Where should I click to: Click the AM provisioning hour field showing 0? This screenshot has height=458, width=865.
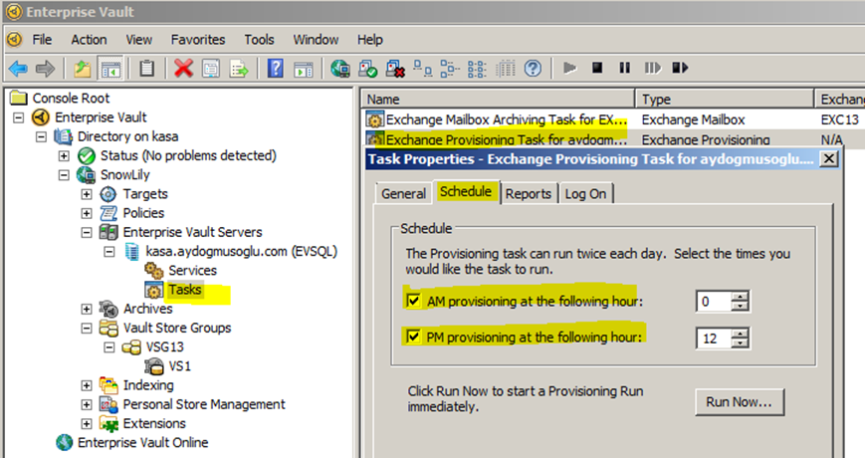[x=714, y=302]
